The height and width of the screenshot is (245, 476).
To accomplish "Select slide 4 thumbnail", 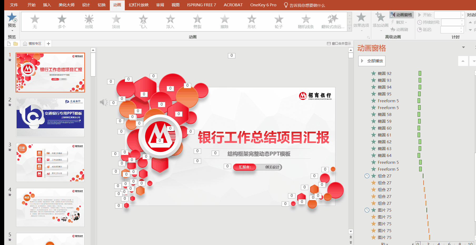I will coord(50,207).
